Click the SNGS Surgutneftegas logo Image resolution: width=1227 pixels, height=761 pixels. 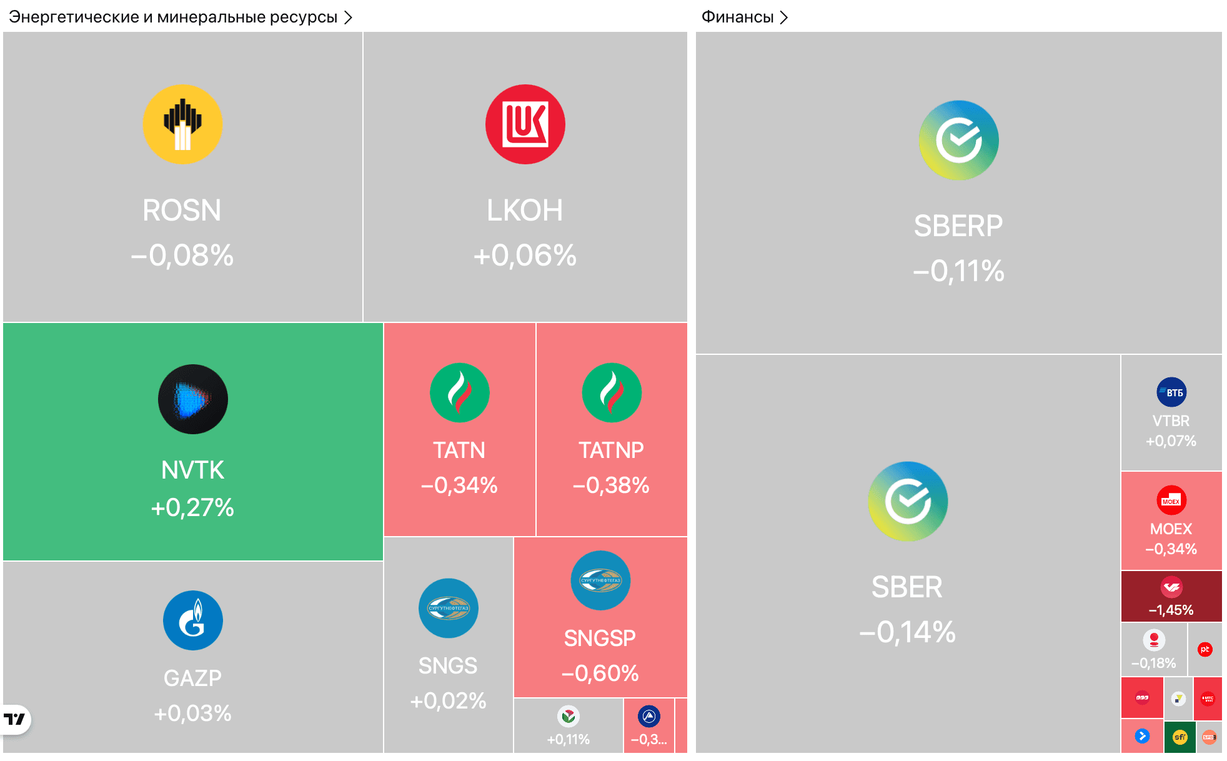pyautogui.click(x=448, y=608)
